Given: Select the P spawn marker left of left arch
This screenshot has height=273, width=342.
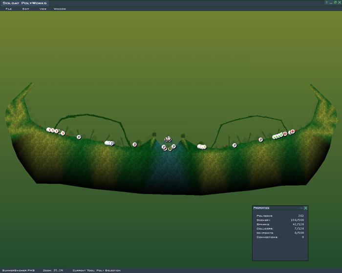Looking at the screenshot, I should pyautogui.click(x=79, y=137).
